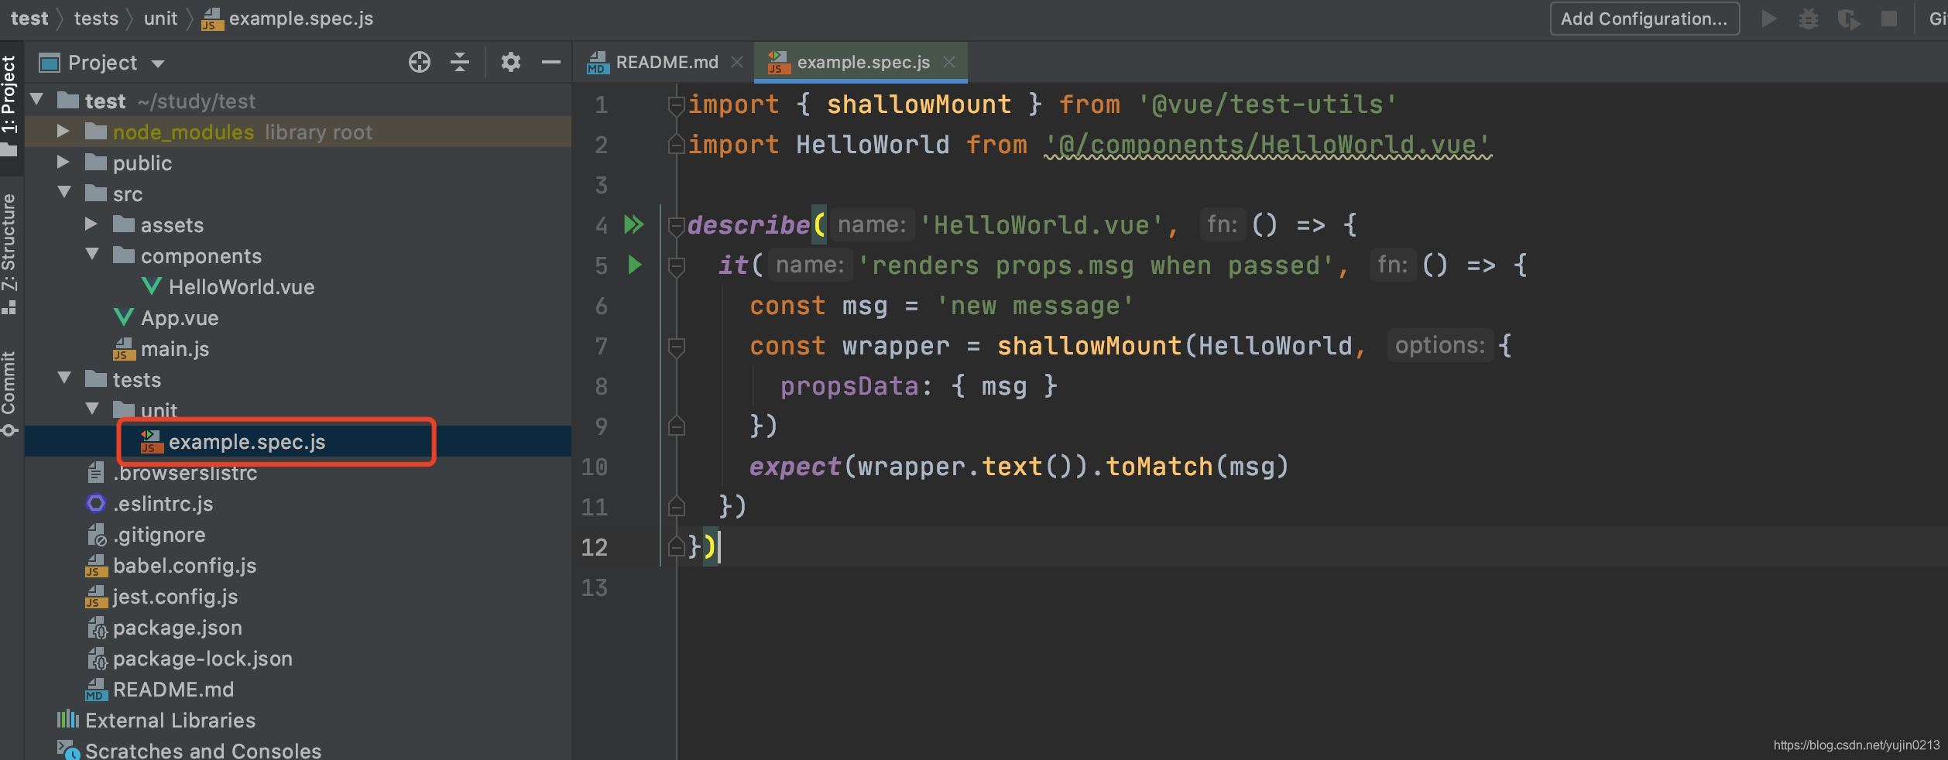Open the HelloWorld.vue import path link
1948x760 pixels.
1267,145
